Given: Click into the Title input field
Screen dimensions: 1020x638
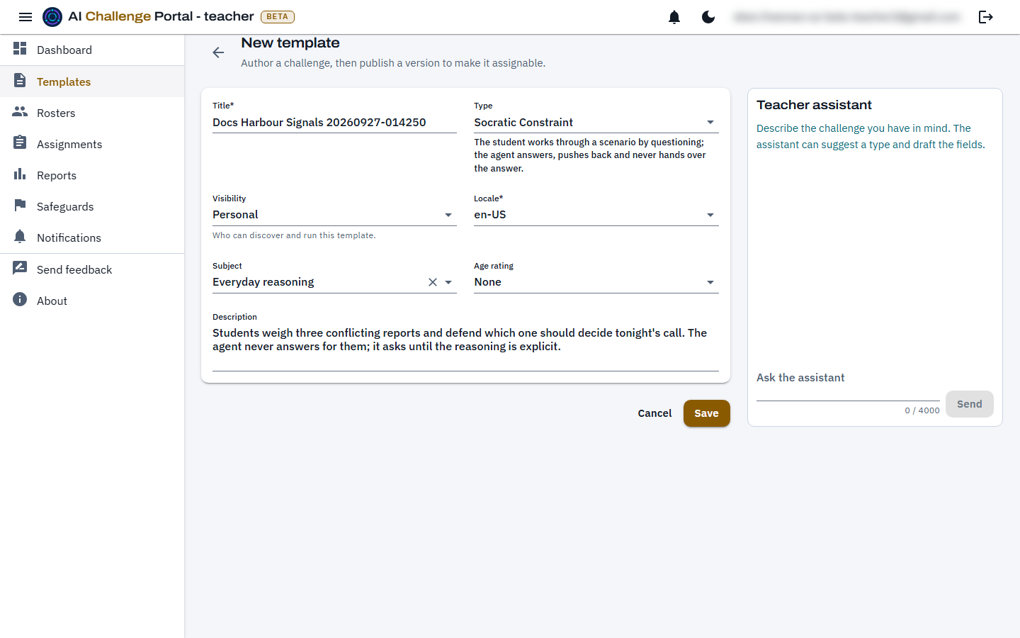Looking at the screenshot, I should coord(334,123).
